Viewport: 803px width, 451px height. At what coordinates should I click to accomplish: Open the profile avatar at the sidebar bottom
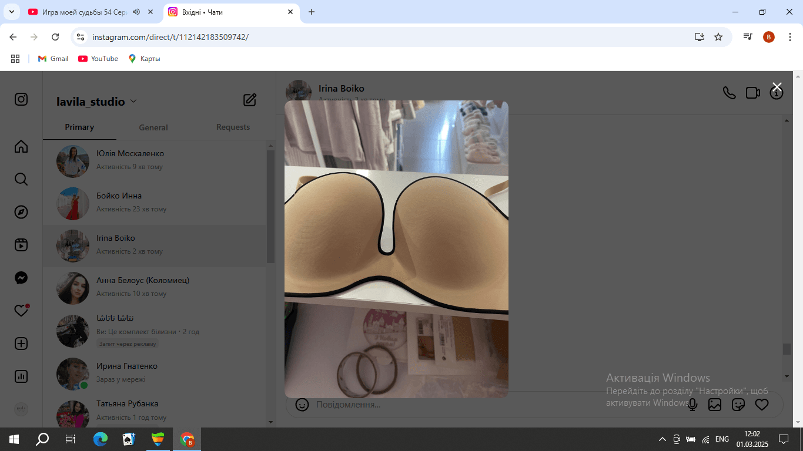point(21,409)
